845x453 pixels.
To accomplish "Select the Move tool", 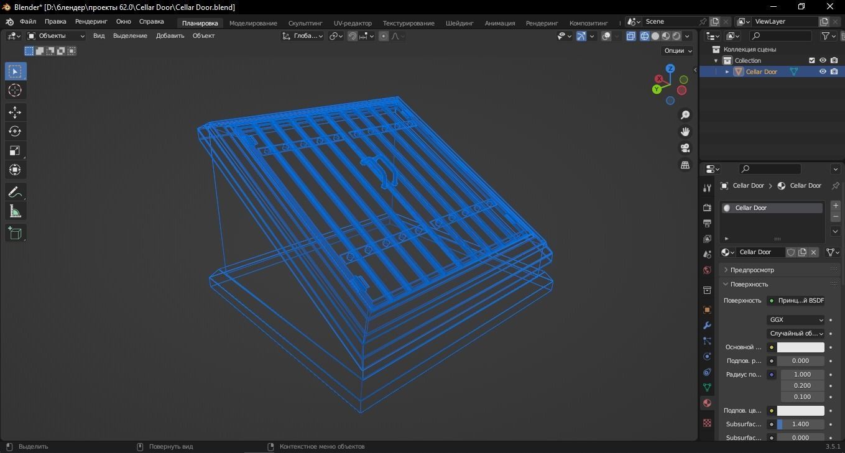I will (x=15, y=112).
